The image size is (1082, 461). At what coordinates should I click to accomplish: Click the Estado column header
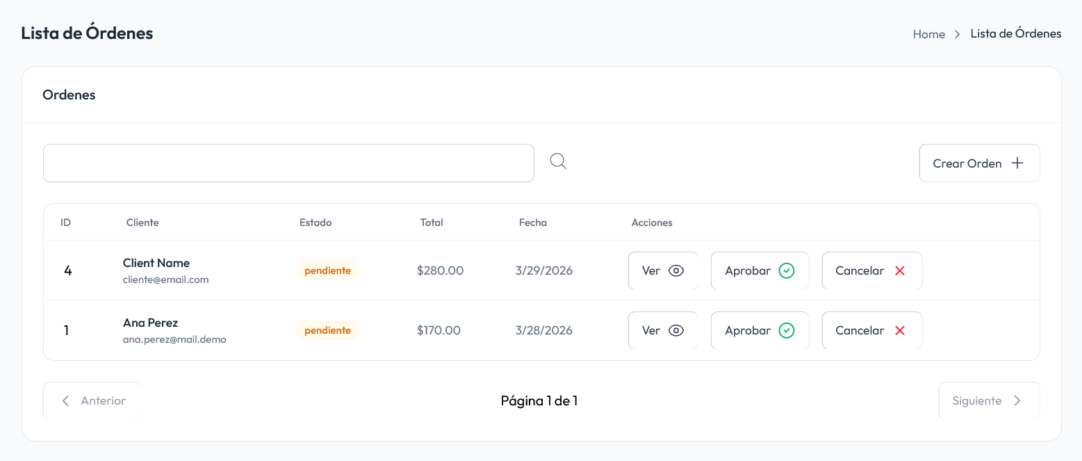point(315,223)
